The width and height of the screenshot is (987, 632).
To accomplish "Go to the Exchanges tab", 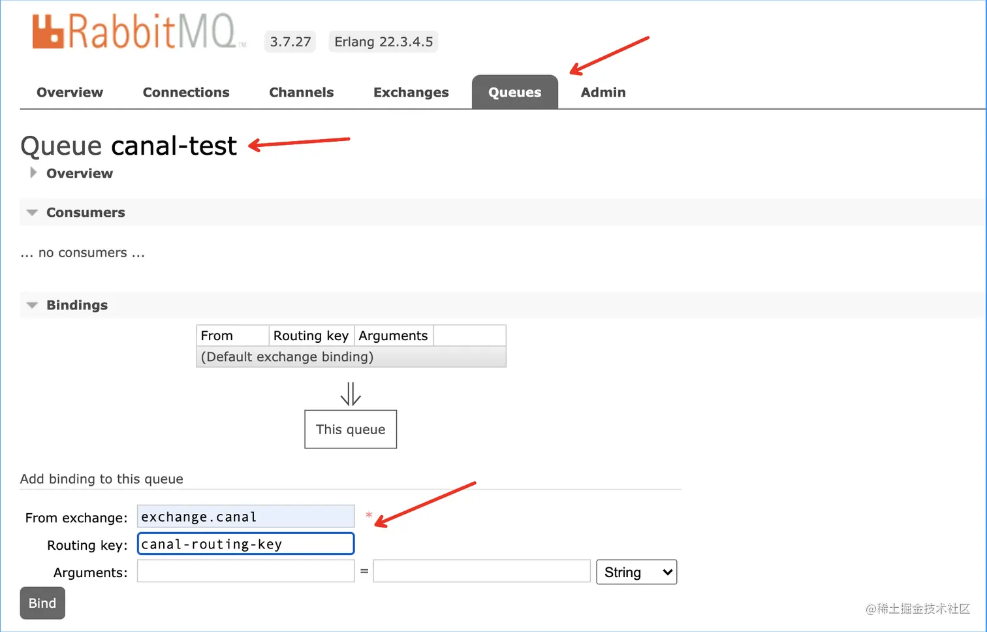I will pos(411,92).
